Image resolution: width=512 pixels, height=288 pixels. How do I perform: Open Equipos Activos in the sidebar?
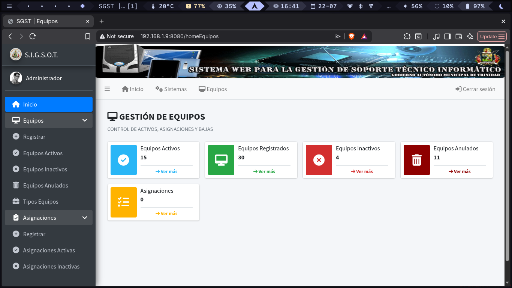49,153
